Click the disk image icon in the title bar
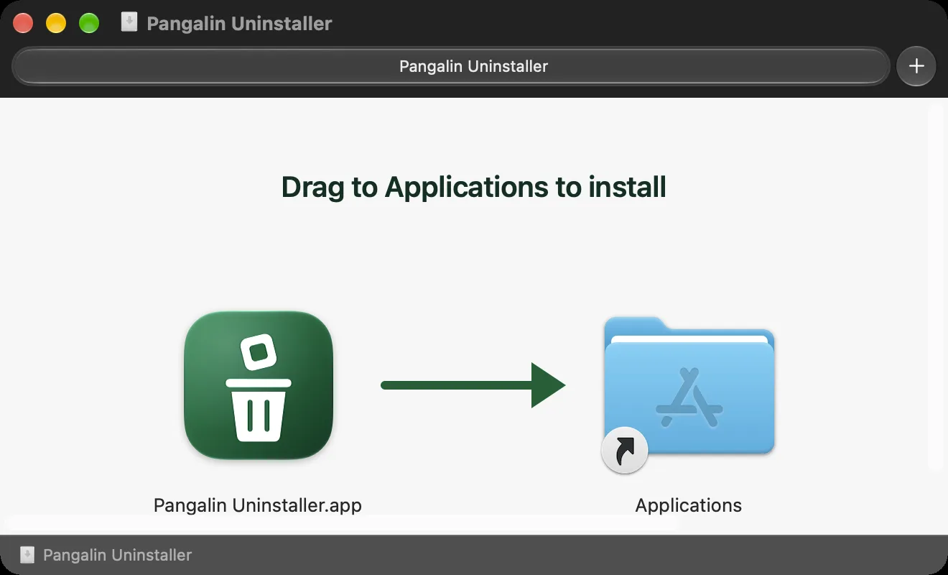The height and width of the screenshot is (575, 948). pyautogui.click(x=129, y=23)
